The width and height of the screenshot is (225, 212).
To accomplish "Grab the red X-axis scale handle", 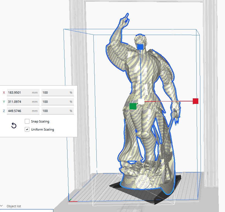I will 196,101.
